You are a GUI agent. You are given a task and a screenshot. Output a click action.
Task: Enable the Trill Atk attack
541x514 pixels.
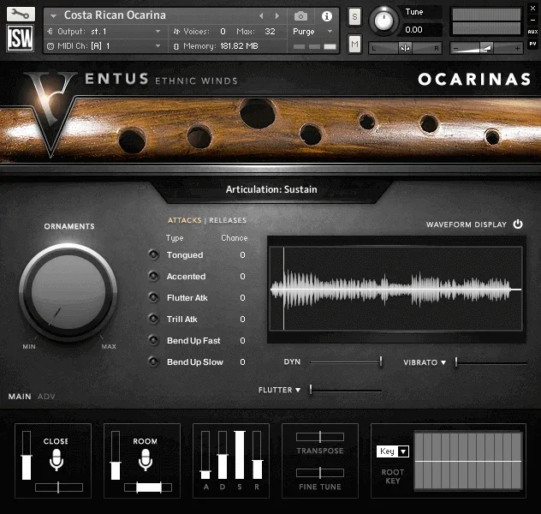pyautogui.click(x=153, y=319)
